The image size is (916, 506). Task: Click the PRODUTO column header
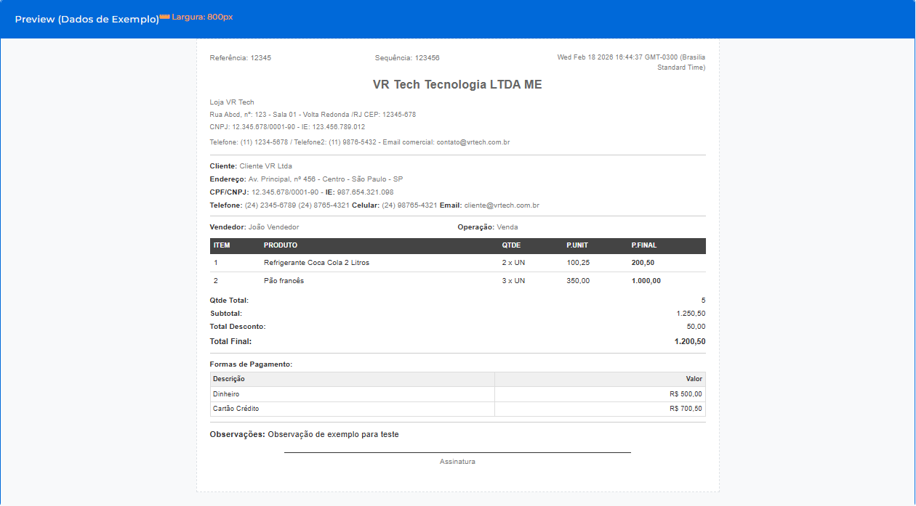[x=281, y=245]
